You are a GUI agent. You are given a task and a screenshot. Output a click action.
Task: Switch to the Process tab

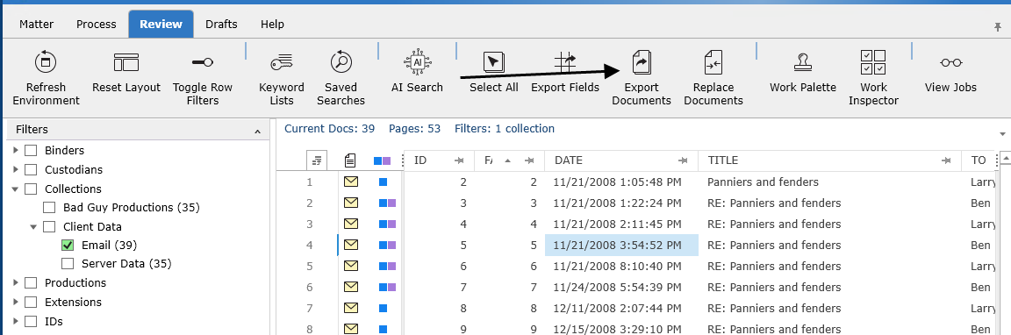[x=96, y=25]
